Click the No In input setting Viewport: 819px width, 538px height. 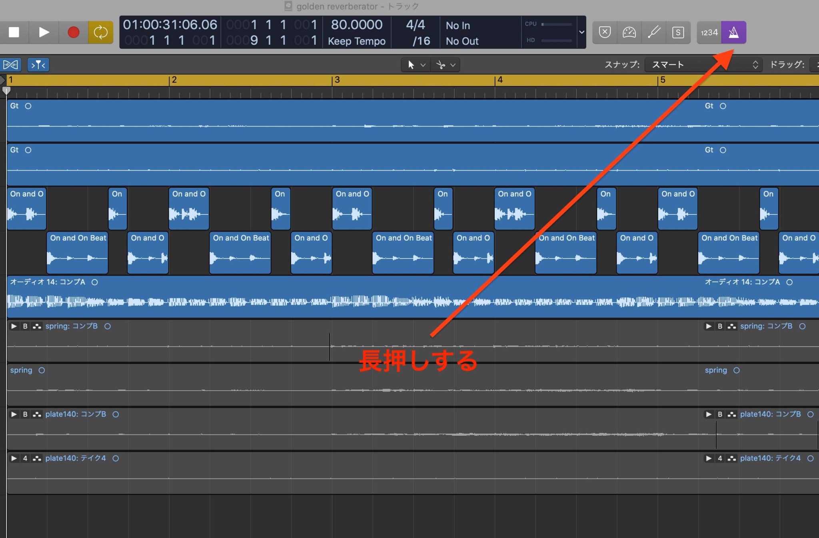[458, 25]
